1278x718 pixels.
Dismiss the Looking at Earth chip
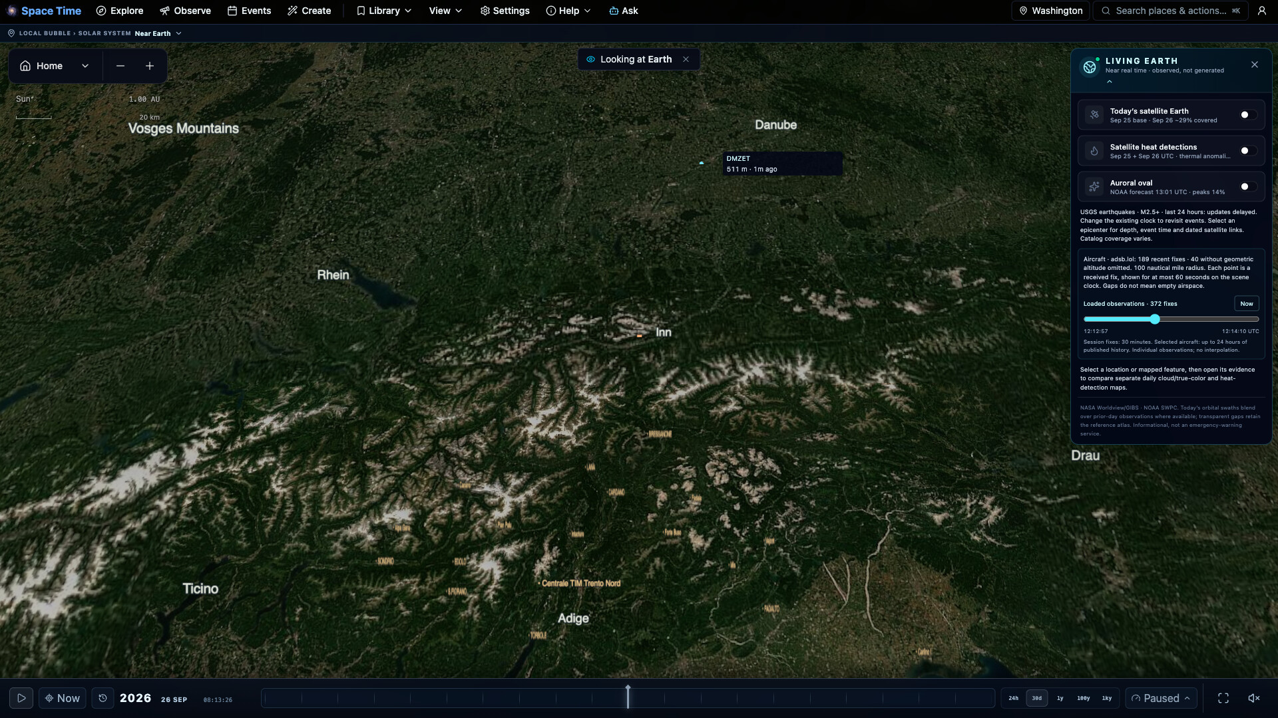(x=686, y=59)
